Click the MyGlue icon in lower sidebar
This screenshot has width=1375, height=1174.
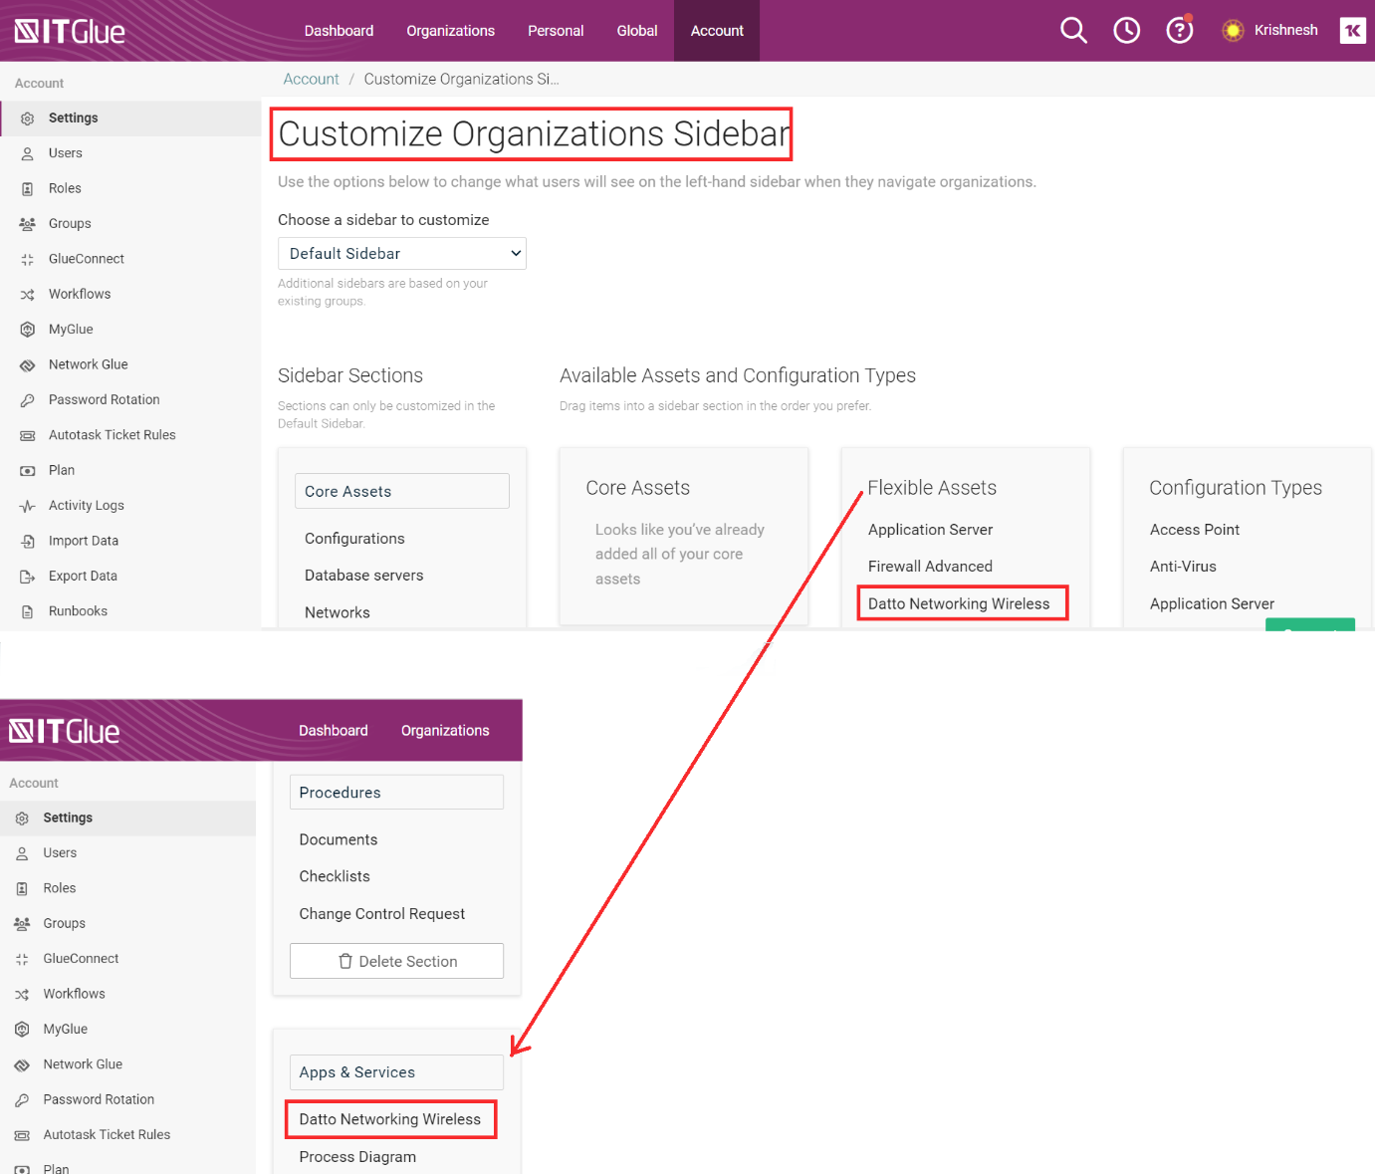point(22,1030)
